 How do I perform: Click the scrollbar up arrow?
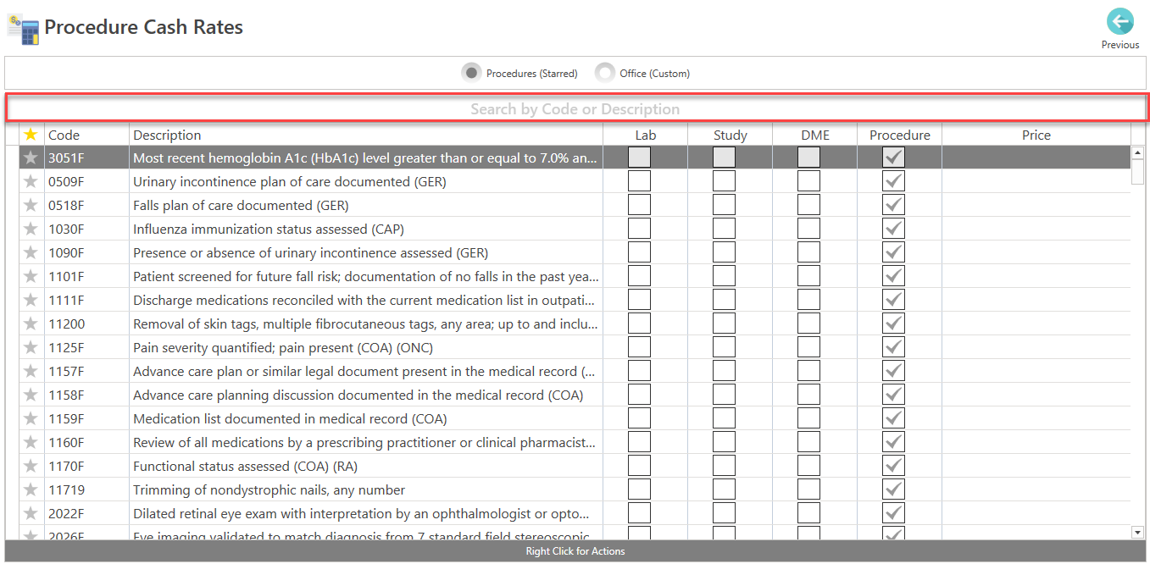(1138, 152)
